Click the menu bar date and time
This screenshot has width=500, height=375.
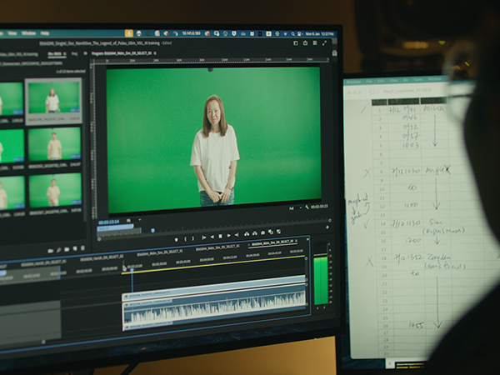pyautogui.click(x=319, y=34)
